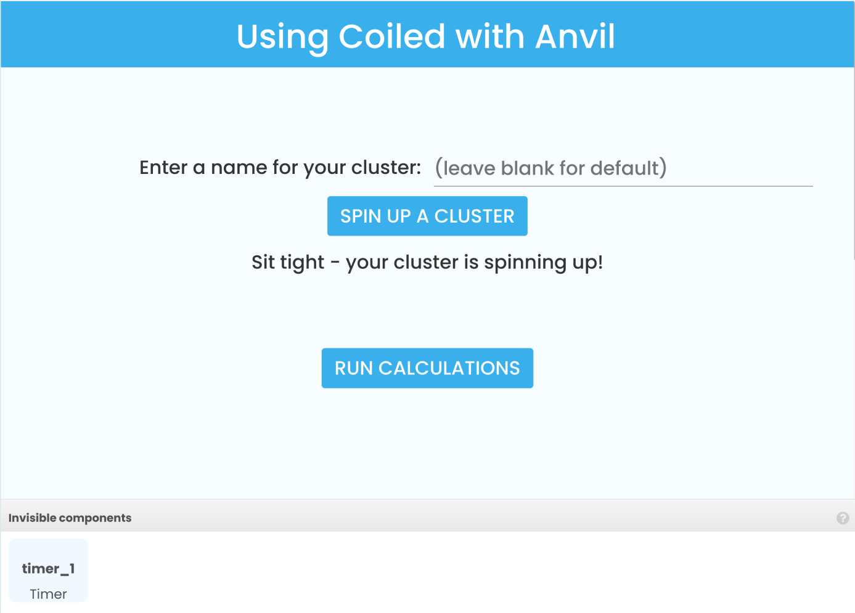The height and width of the screenshot is (613, 855).
Task: Click 'spinning up!' in the status message
Action: [x=543, y=262]
